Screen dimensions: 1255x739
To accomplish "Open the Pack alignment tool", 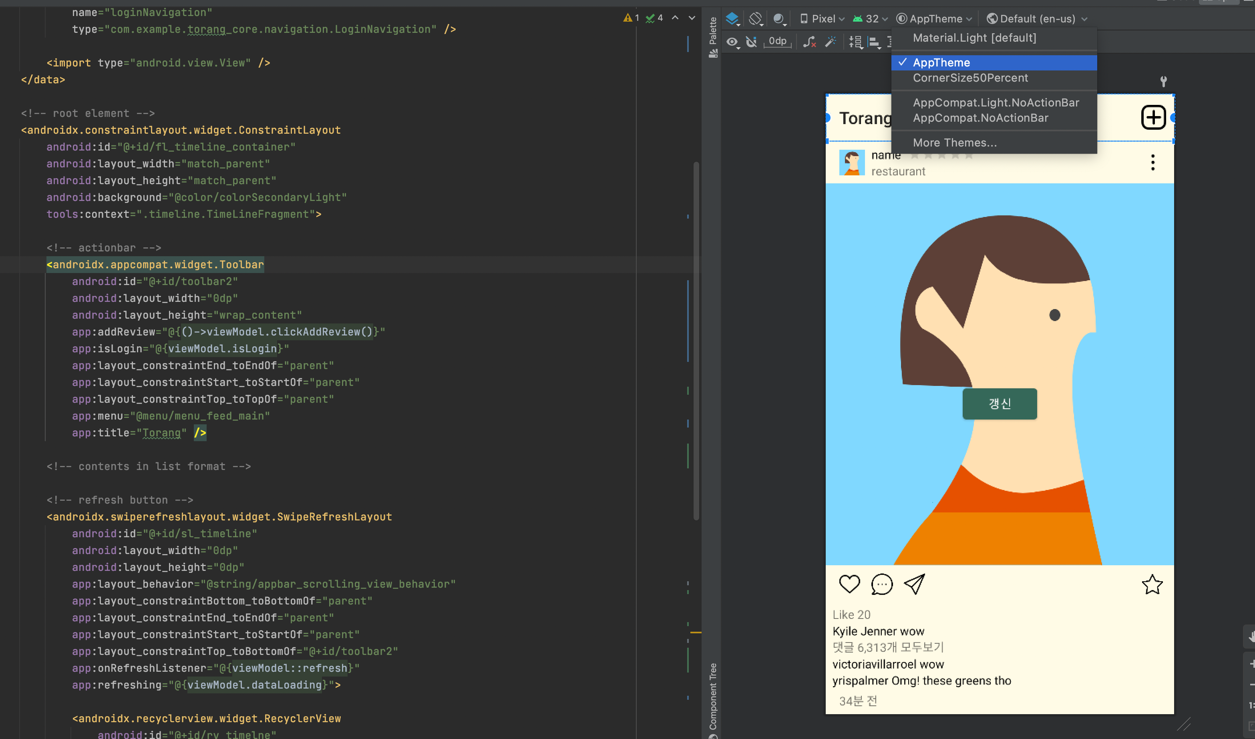I will [x=855, y=42].
